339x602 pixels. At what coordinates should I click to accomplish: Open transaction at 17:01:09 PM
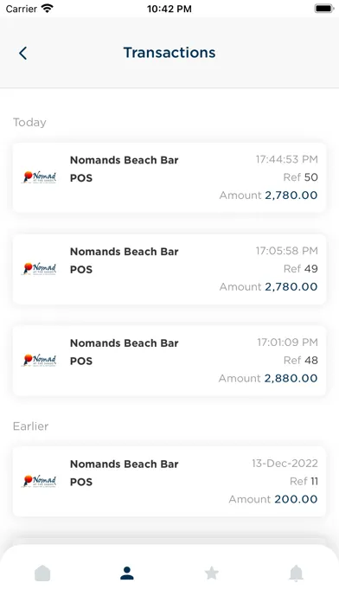(x=169, y=361)
